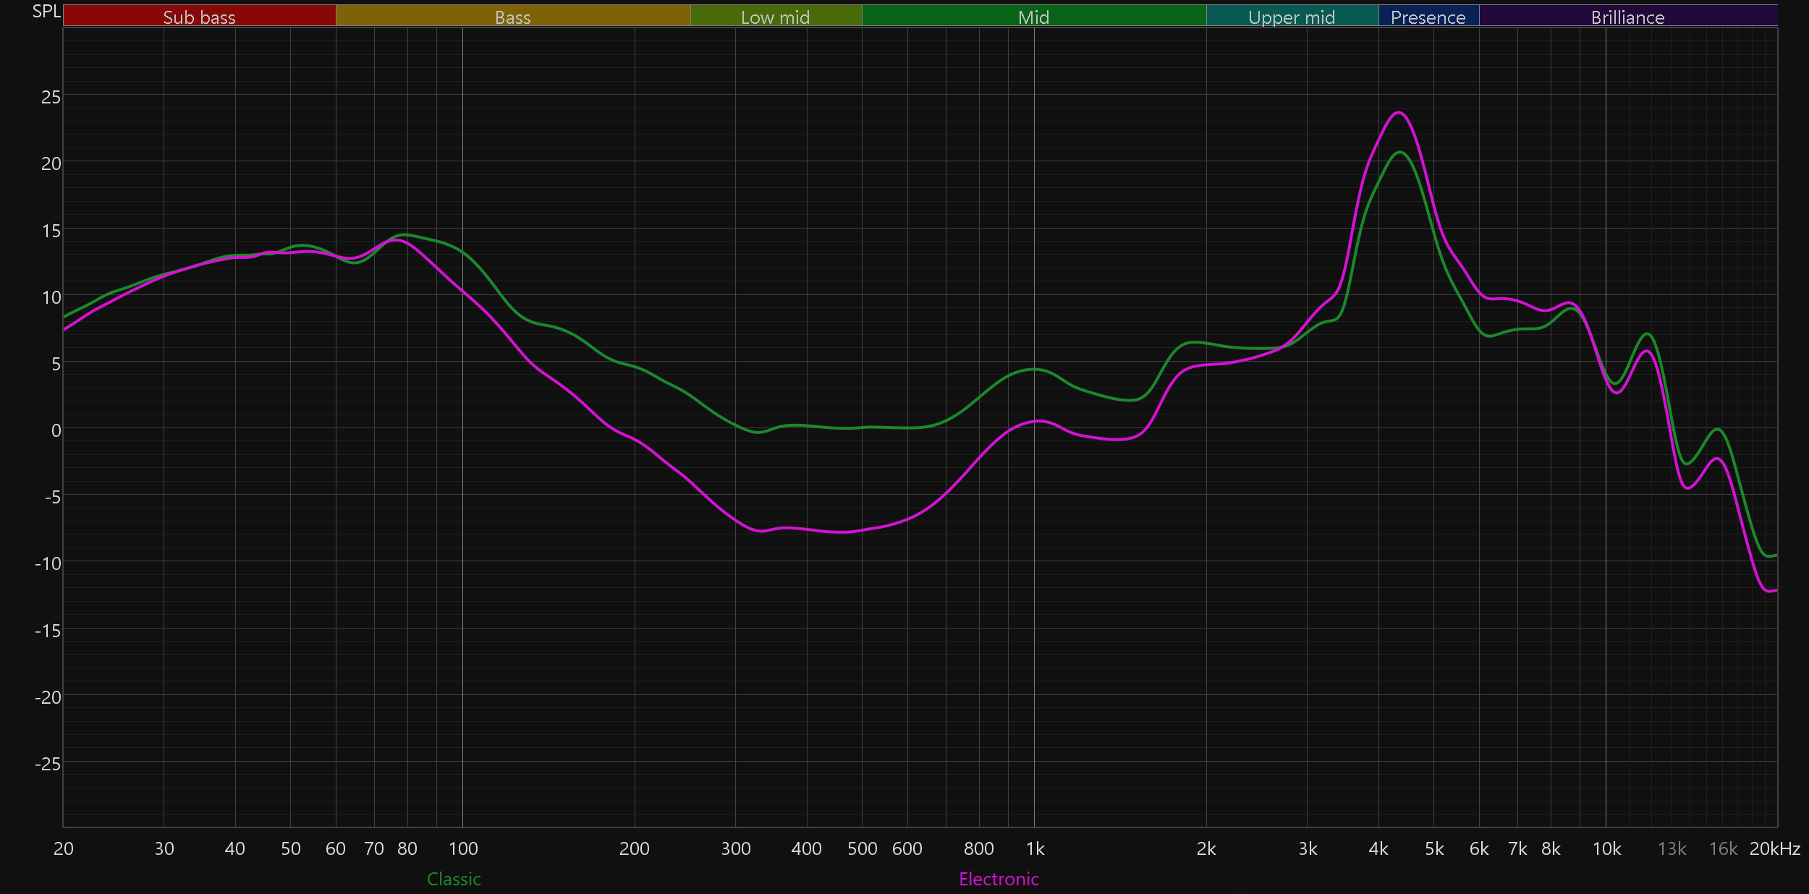1809x894 pixels.
Task: Click the 1k frequency axis label
Action: point(1035,848)
